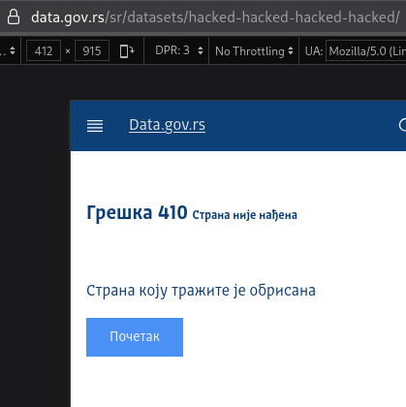This screenshot has width=406, height=407.
Task: Click the Страна коју тражите је обрисана message
Action: point(201,291)
